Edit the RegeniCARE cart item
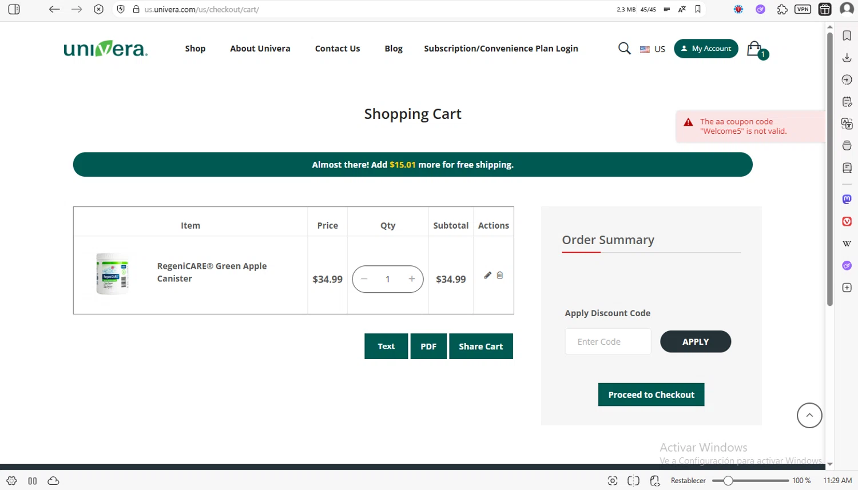The width and height of the screenshot is (858, 490). pyautogui.click(x=488, y=275)
